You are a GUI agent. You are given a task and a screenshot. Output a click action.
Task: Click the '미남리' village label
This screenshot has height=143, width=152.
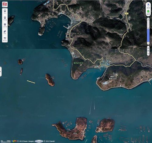[123, 51]
